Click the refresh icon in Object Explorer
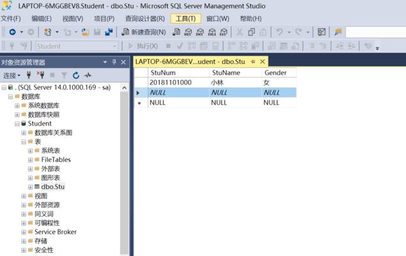This screenshot has height=256, width=406. (76, 76)
